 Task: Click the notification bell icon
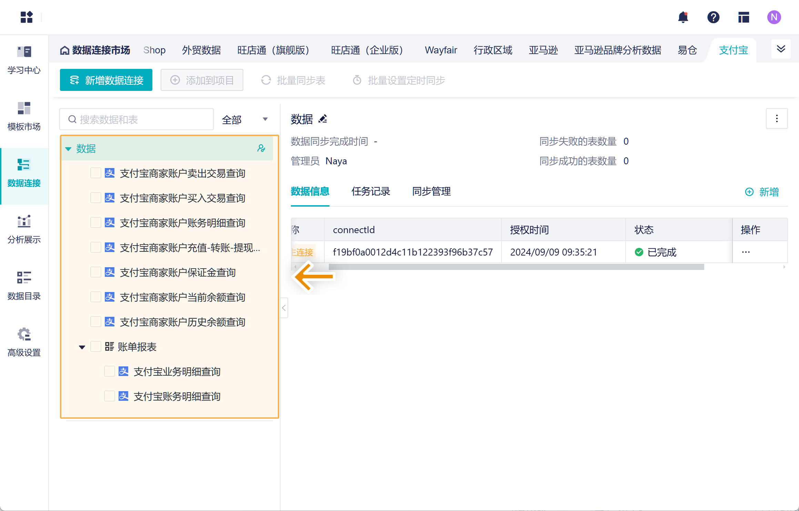[683, 17]
